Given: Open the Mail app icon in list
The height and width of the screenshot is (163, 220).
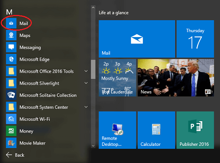Looking at the screenshot, I should coord(11,23).
